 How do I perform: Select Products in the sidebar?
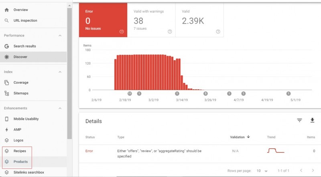(x=20, y=162)
